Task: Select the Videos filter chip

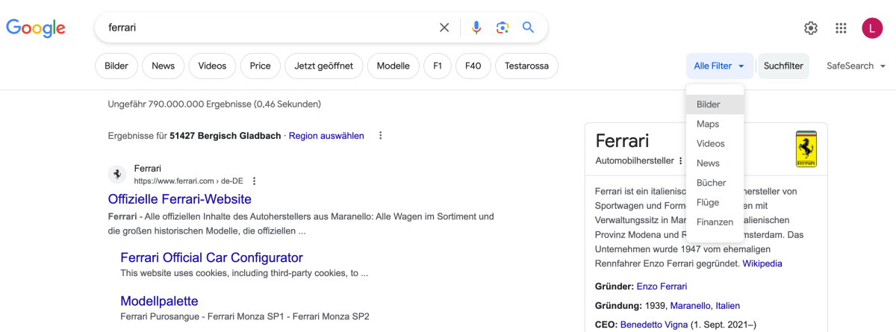Action: point(212,66)
